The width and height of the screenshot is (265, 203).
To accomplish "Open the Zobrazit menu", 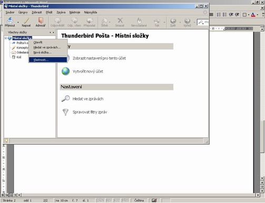I will click(x=37, y=12).
